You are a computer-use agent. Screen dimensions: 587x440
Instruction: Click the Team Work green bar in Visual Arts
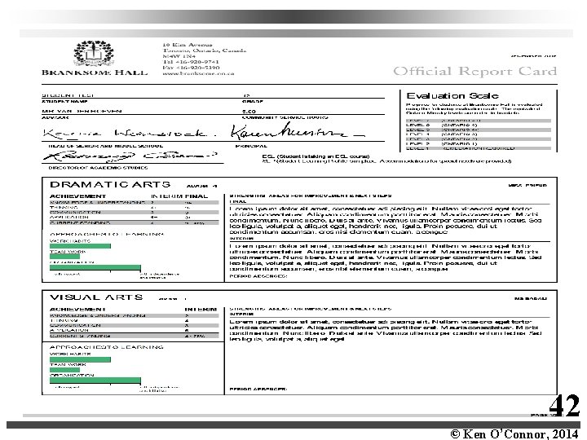click(x=64, y=370)
